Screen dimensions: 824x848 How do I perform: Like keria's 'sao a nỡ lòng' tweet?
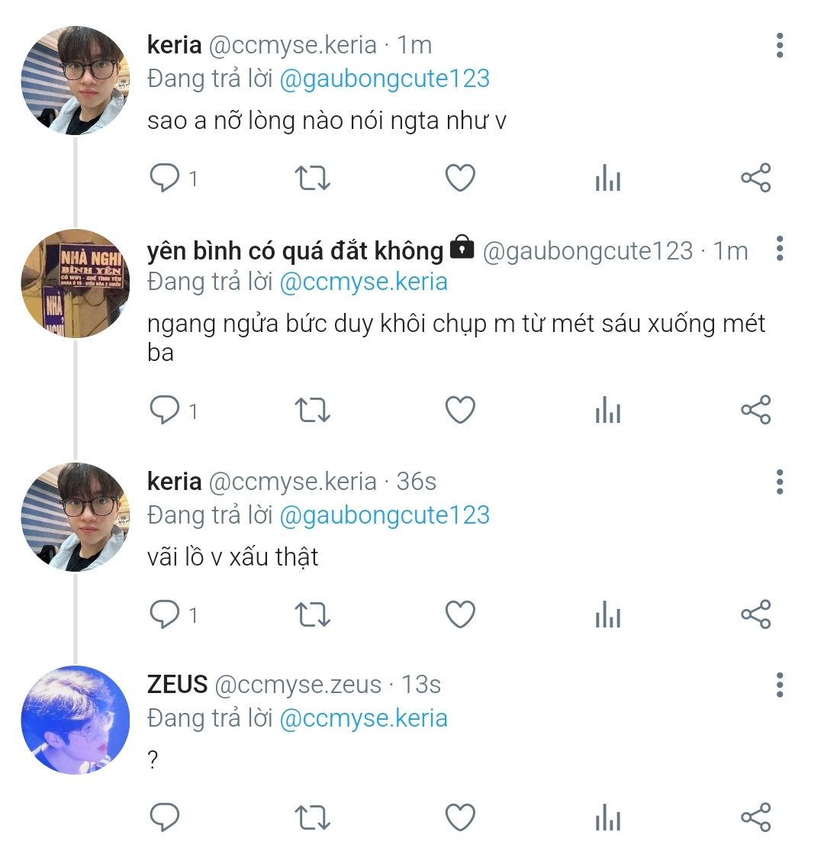(x=460, y=179)
